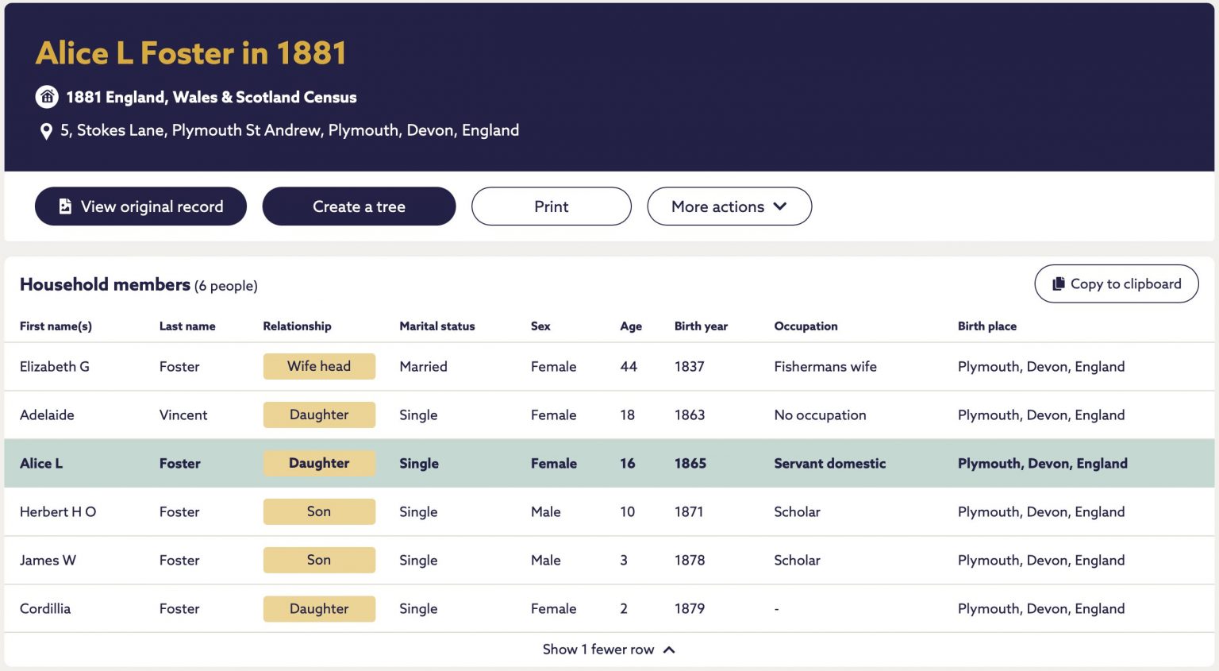Click birth year 1878
This screenshot has width=1219, height=671.
tap(690, 561)
